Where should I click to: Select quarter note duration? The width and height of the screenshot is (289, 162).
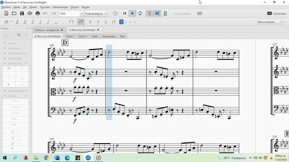[40, 22]
